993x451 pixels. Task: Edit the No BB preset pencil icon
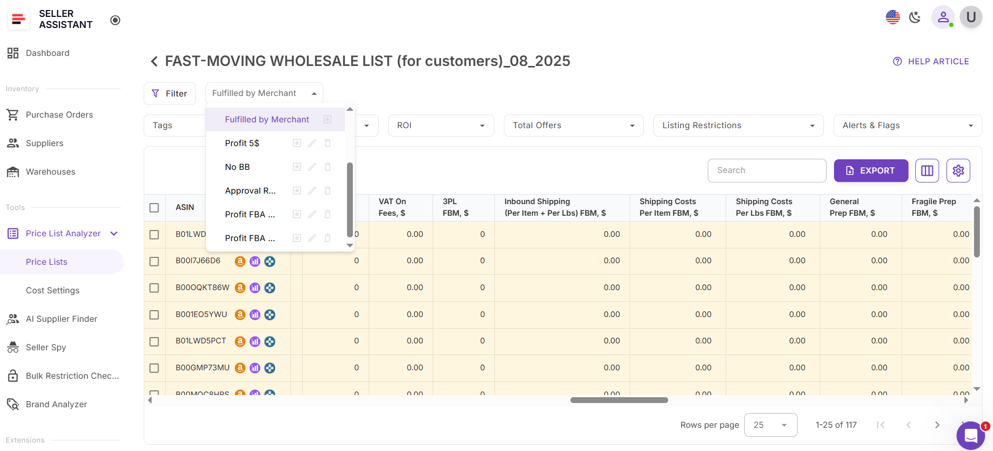[312, 167]
